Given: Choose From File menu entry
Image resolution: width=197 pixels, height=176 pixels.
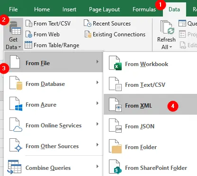Looking at the screenshot, I should (54, 62).
